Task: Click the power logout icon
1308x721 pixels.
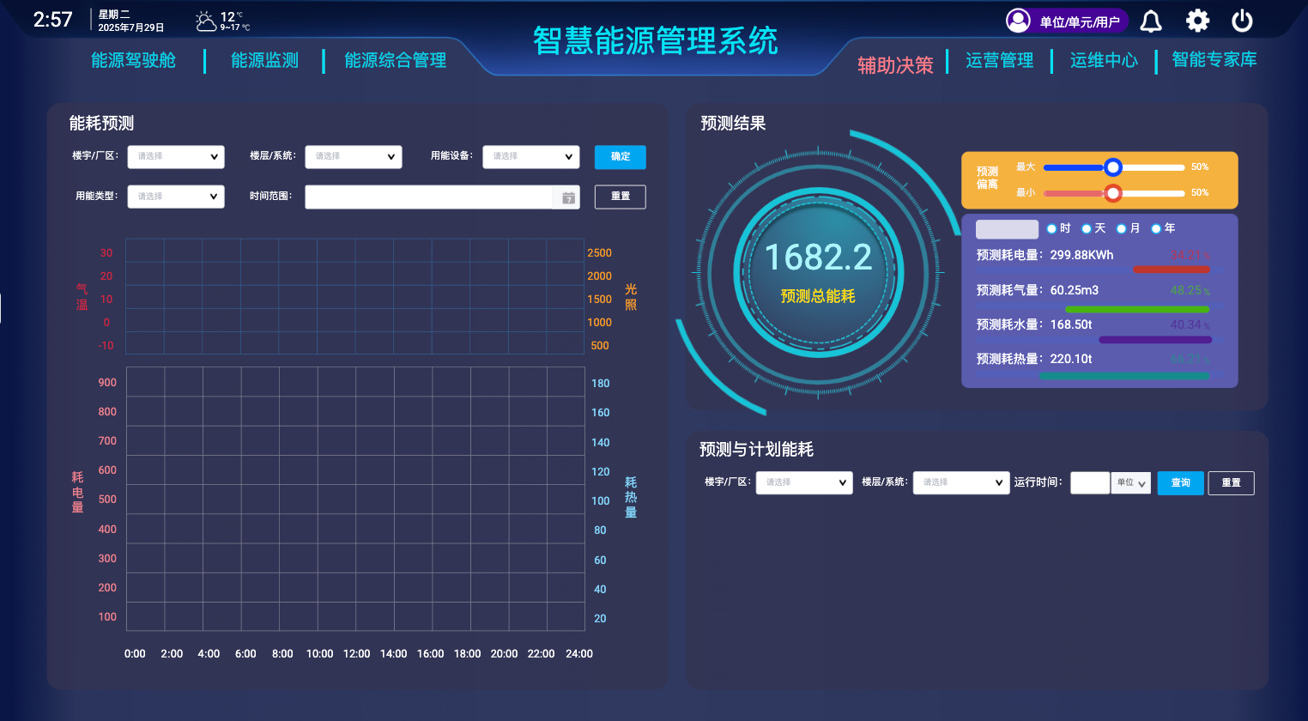Action: [x=1242, y=21]
